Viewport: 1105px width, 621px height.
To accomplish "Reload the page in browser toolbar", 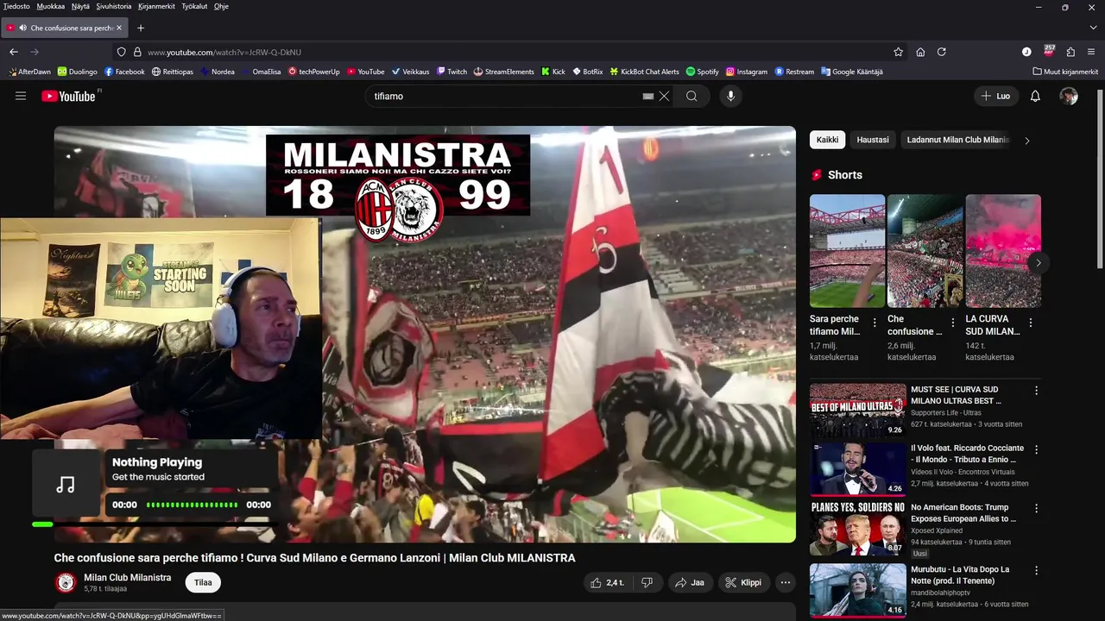I will click(x=942, y=52).
